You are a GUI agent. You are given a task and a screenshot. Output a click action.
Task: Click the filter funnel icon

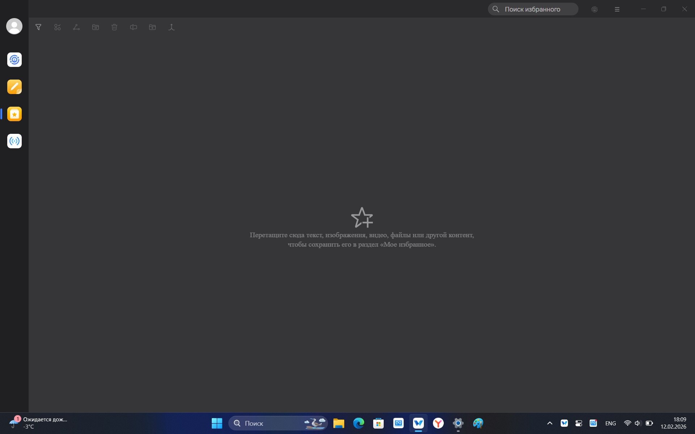point(38,27)
